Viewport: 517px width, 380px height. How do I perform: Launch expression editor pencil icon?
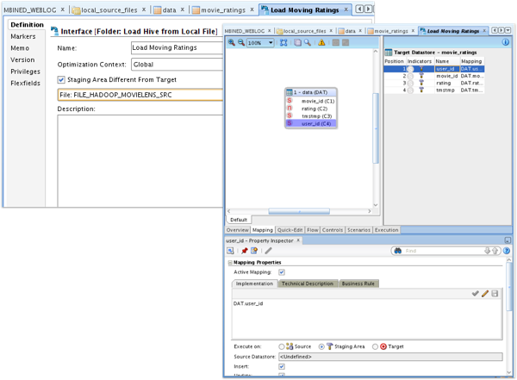485,294
